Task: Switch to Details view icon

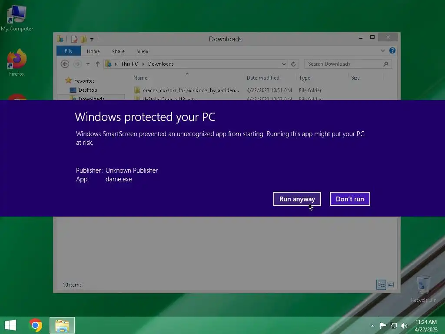Action: point(381,284)
